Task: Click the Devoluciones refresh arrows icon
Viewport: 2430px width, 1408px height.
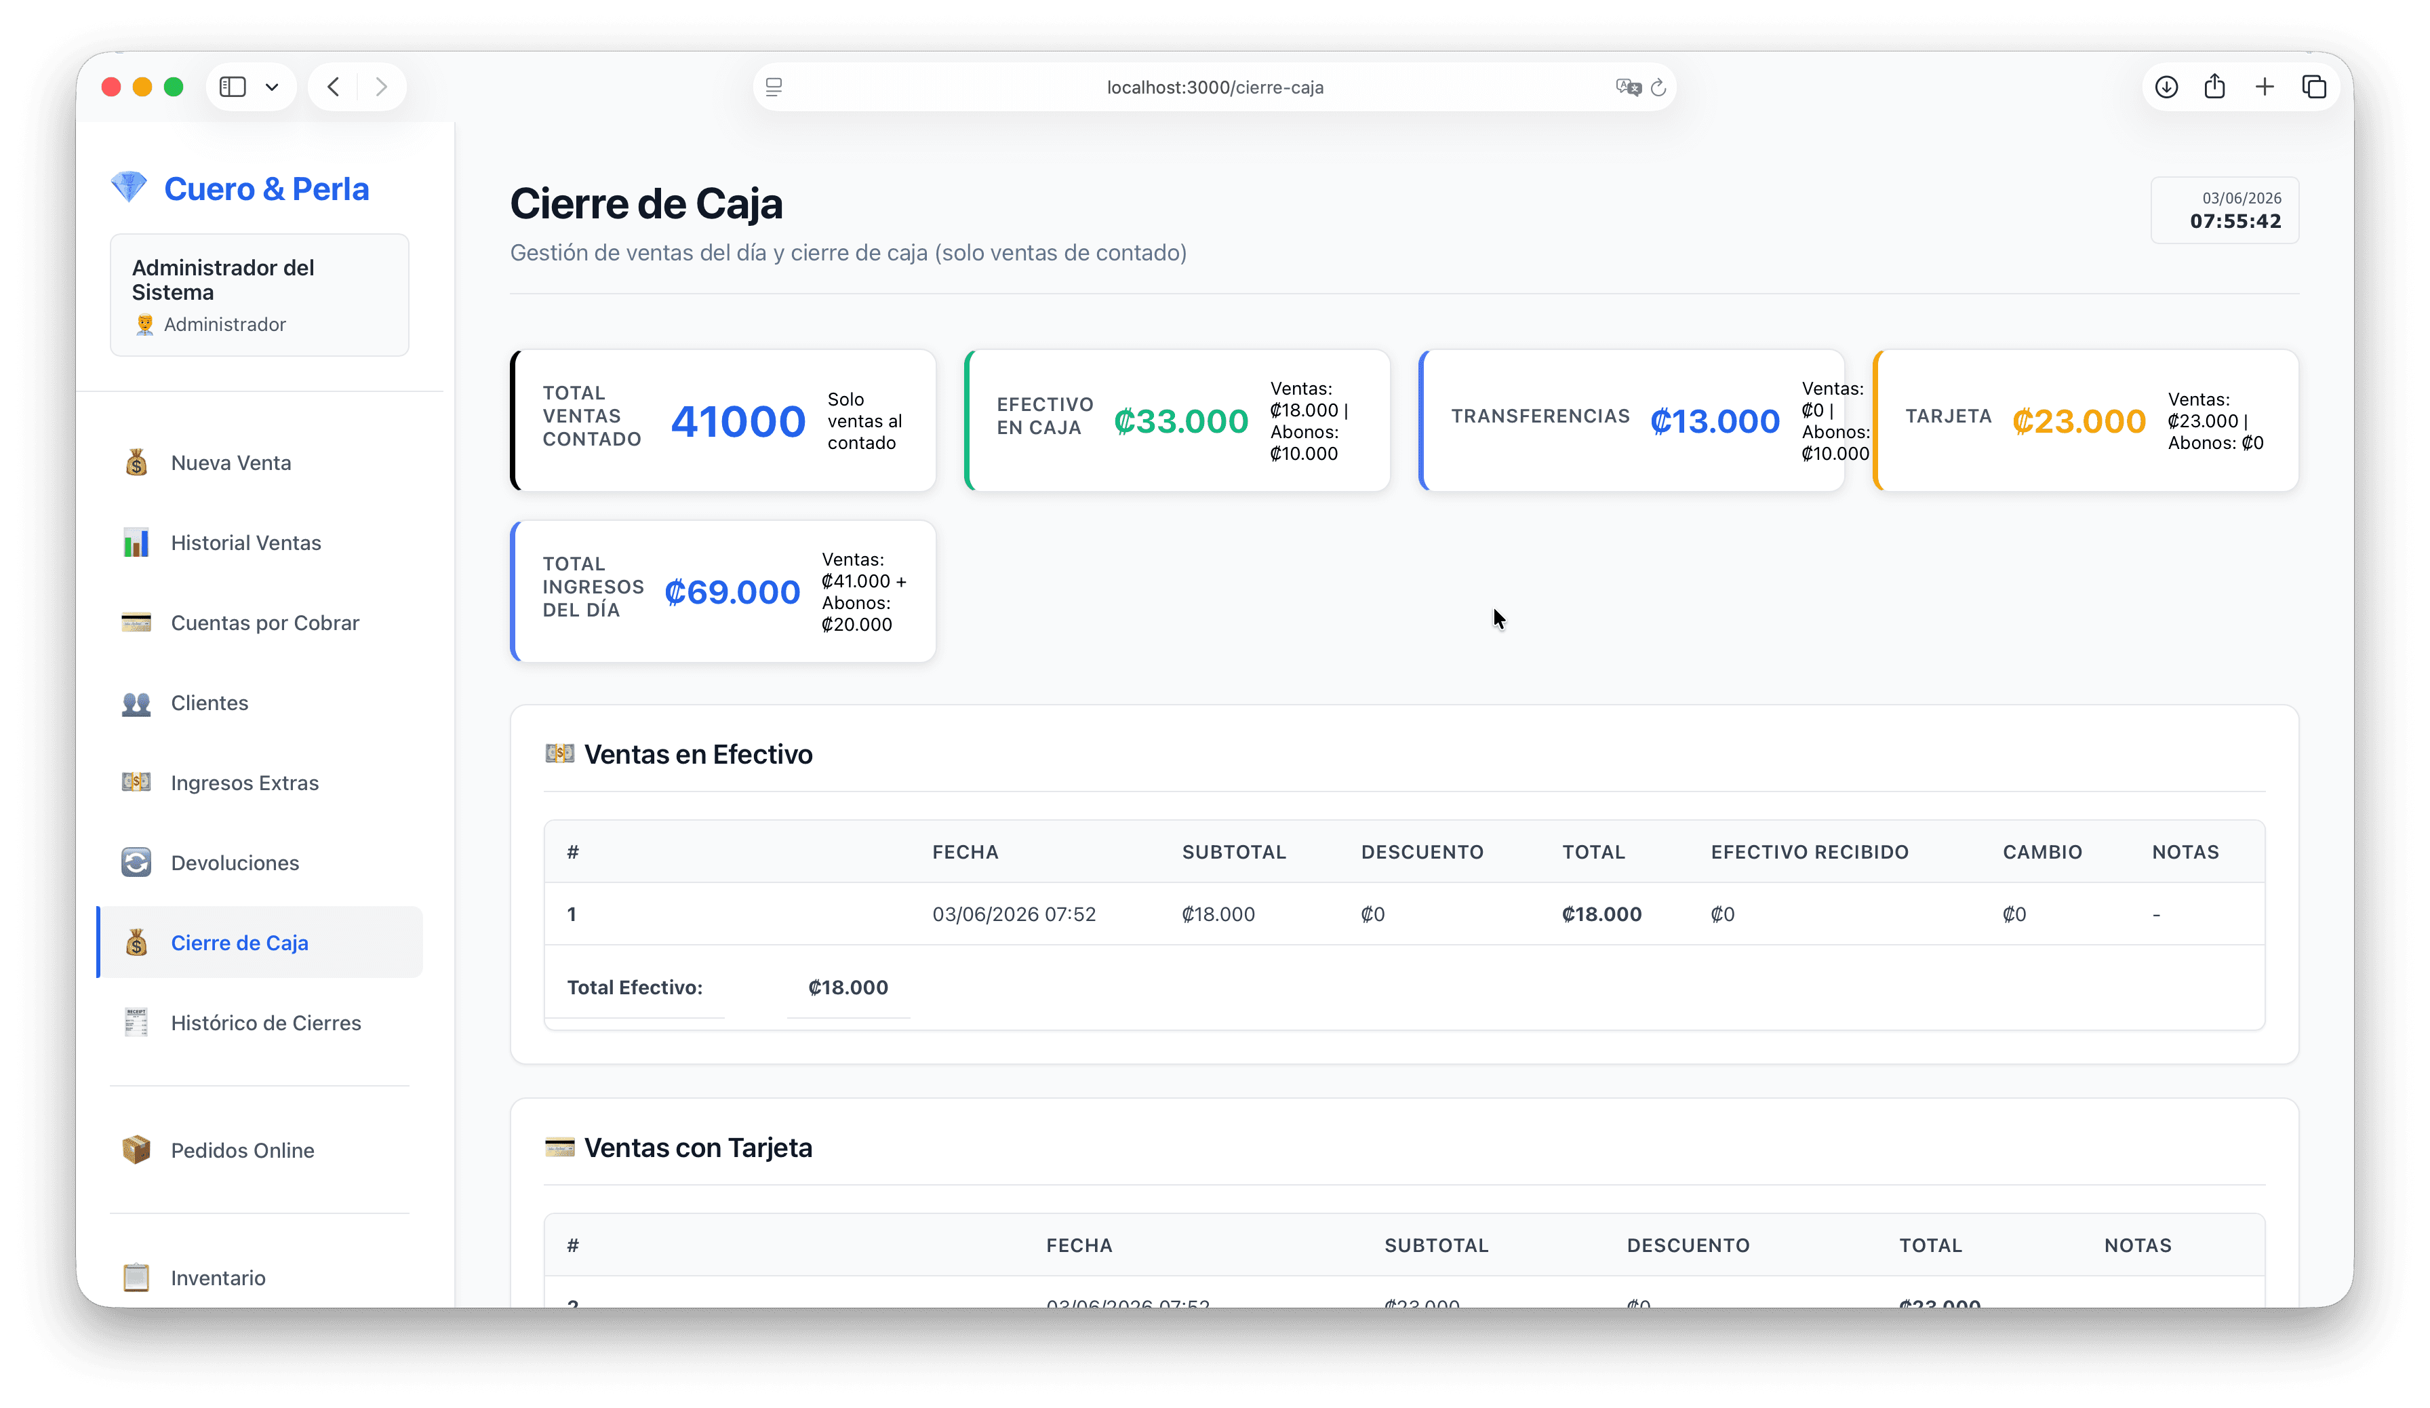Action: point(136,862)
